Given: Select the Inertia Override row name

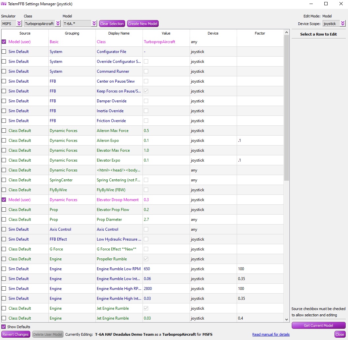Looking at the screenshot, I should tap(110, 111).
